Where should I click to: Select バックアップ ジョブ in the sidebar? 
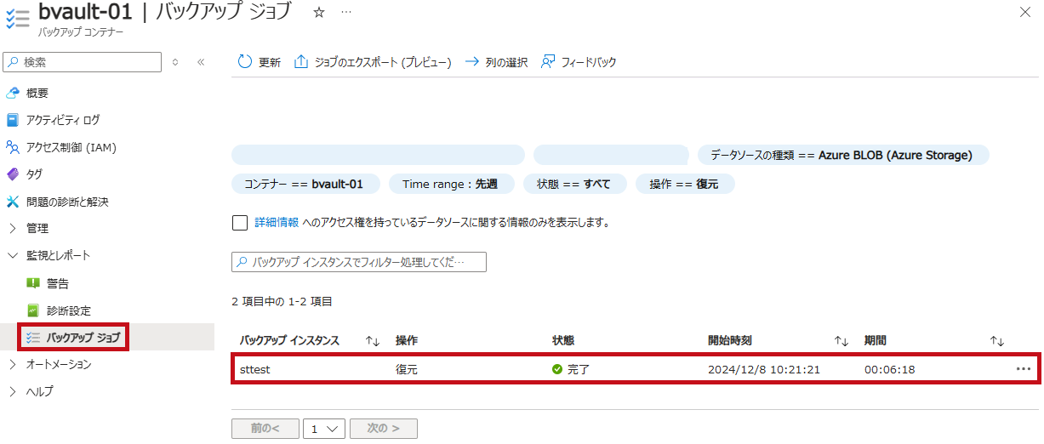pyautogui.click(x=83, y=338)
